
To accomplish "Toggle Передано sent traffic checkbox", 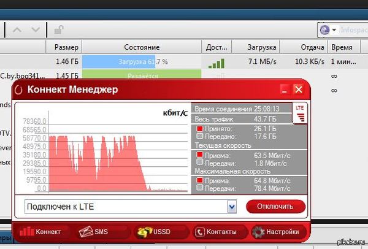I will coord(199,137).
